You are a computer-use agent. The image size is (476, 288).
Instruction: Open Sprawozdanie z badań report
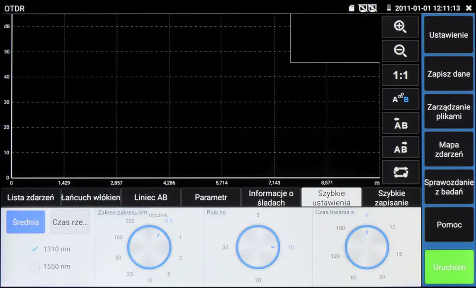click(449, 187)
